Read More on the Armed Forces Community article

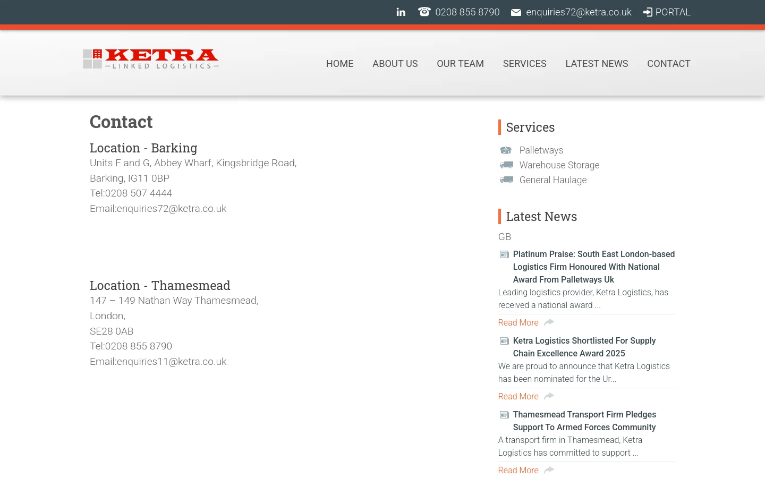pyautogui.click(x=518, y=470)
